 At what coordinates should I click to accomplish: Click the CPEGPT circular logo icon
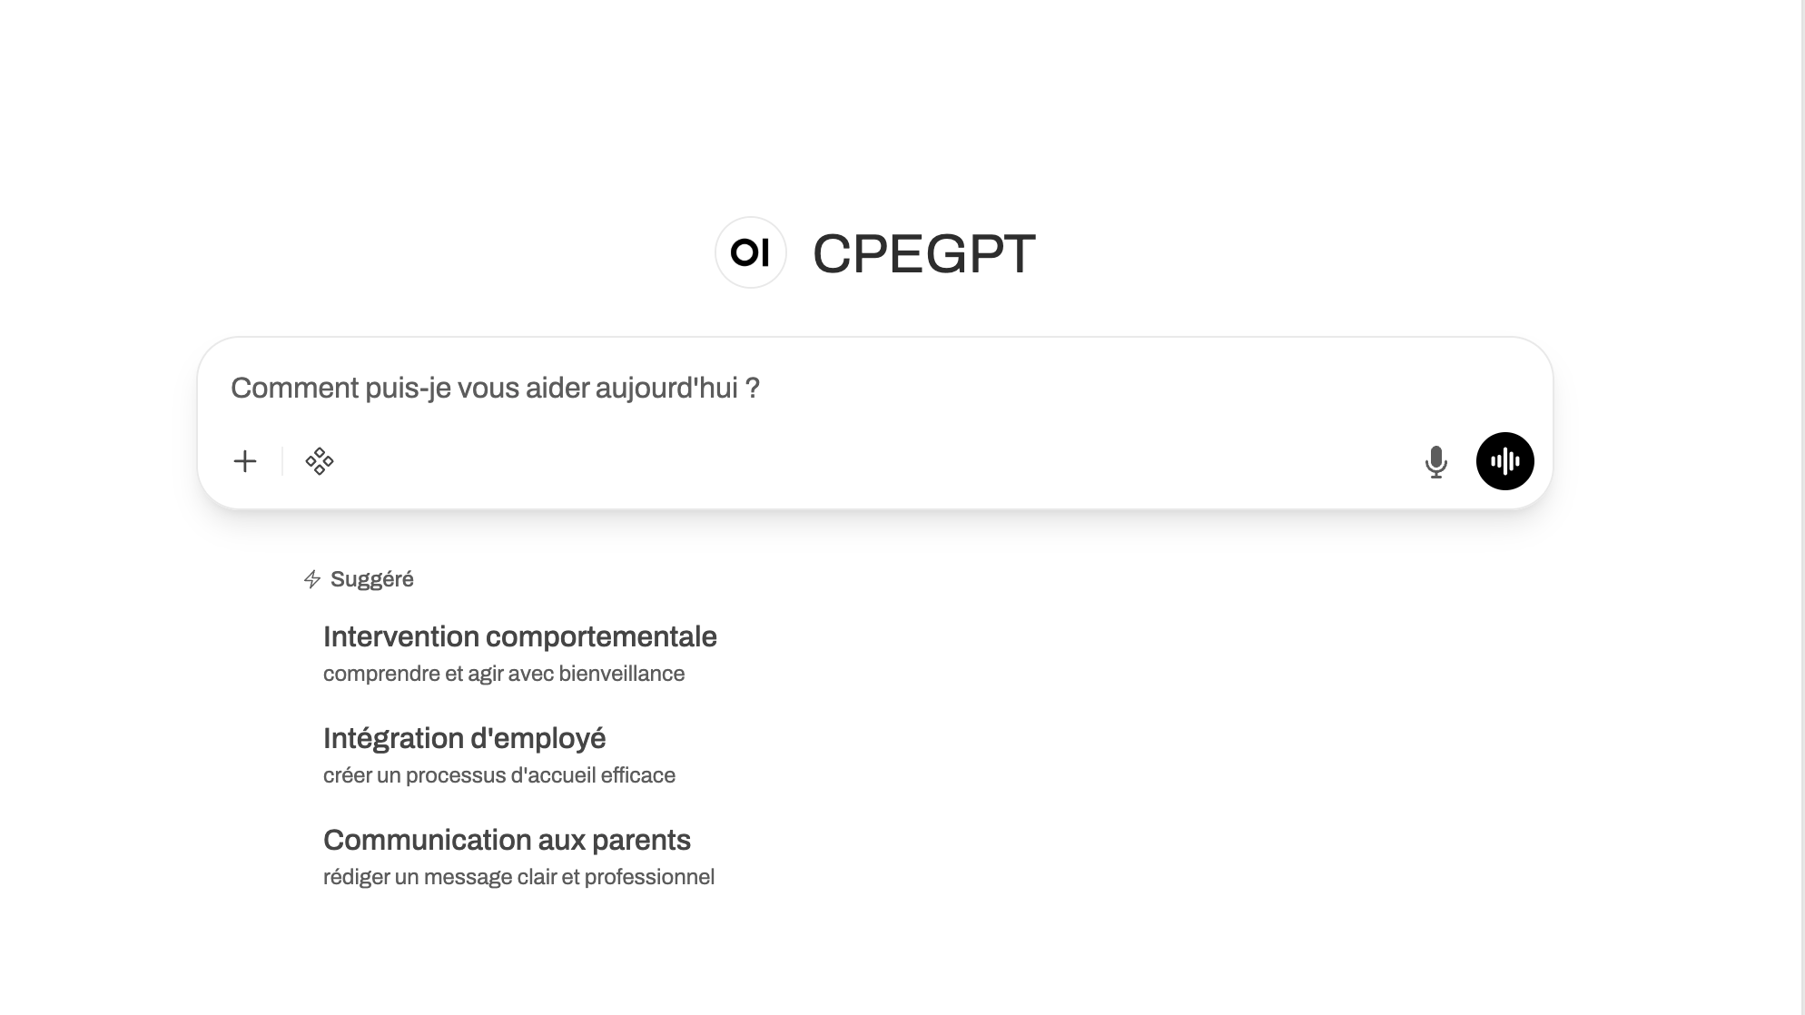point(750,252)
